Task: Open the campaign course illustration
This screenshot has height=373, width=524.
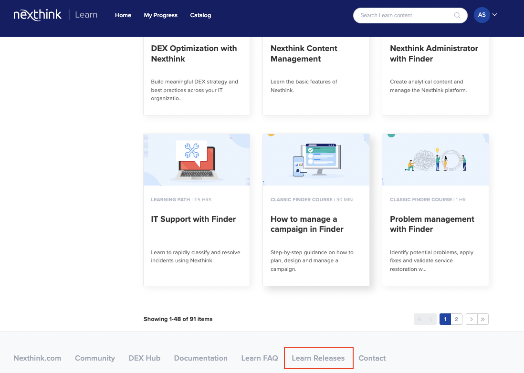Action: [316, 160]
